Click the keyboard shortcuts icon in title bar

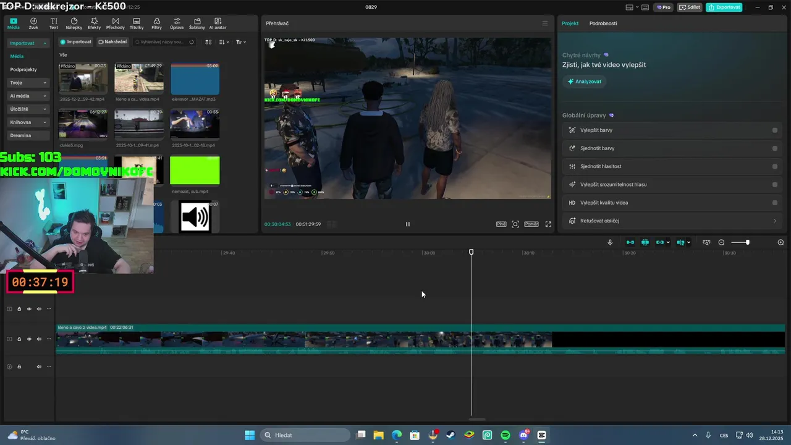(645, 7)
